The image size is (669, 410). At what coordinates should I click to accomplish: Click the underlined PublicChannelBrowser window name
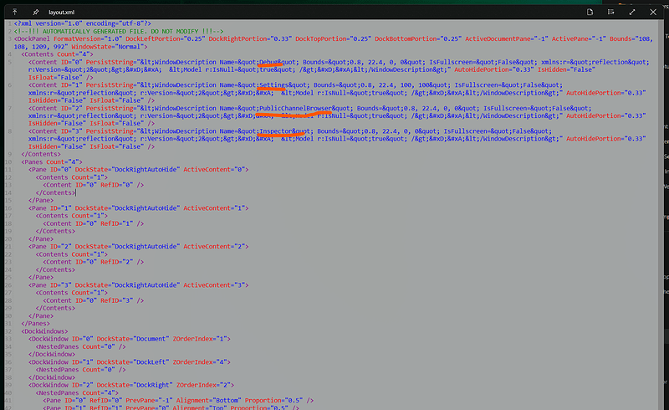coord(294,108)
